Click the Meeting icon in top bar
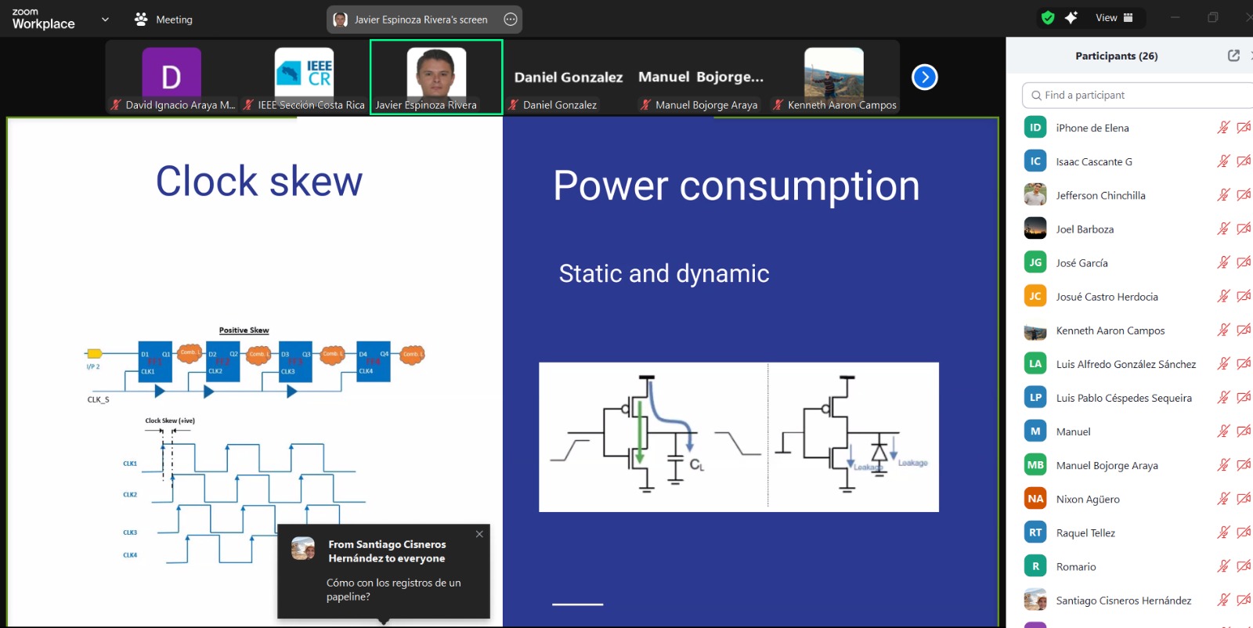This screenshot has height=628, width=1253. tap(141, 20)
